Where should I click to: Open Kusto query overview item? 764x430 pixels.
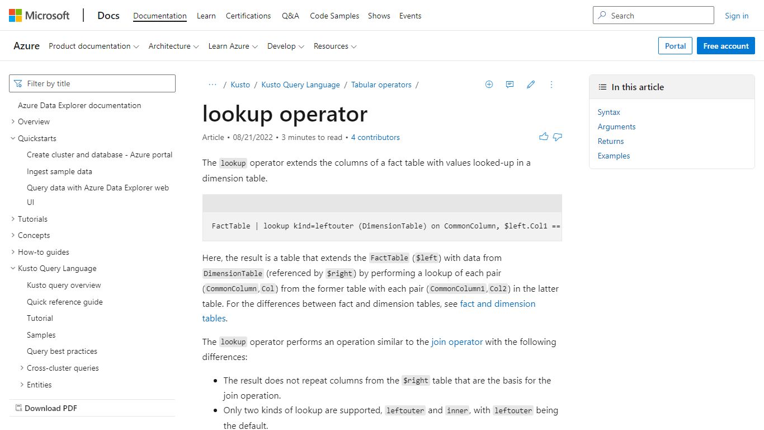coord(64,285)
